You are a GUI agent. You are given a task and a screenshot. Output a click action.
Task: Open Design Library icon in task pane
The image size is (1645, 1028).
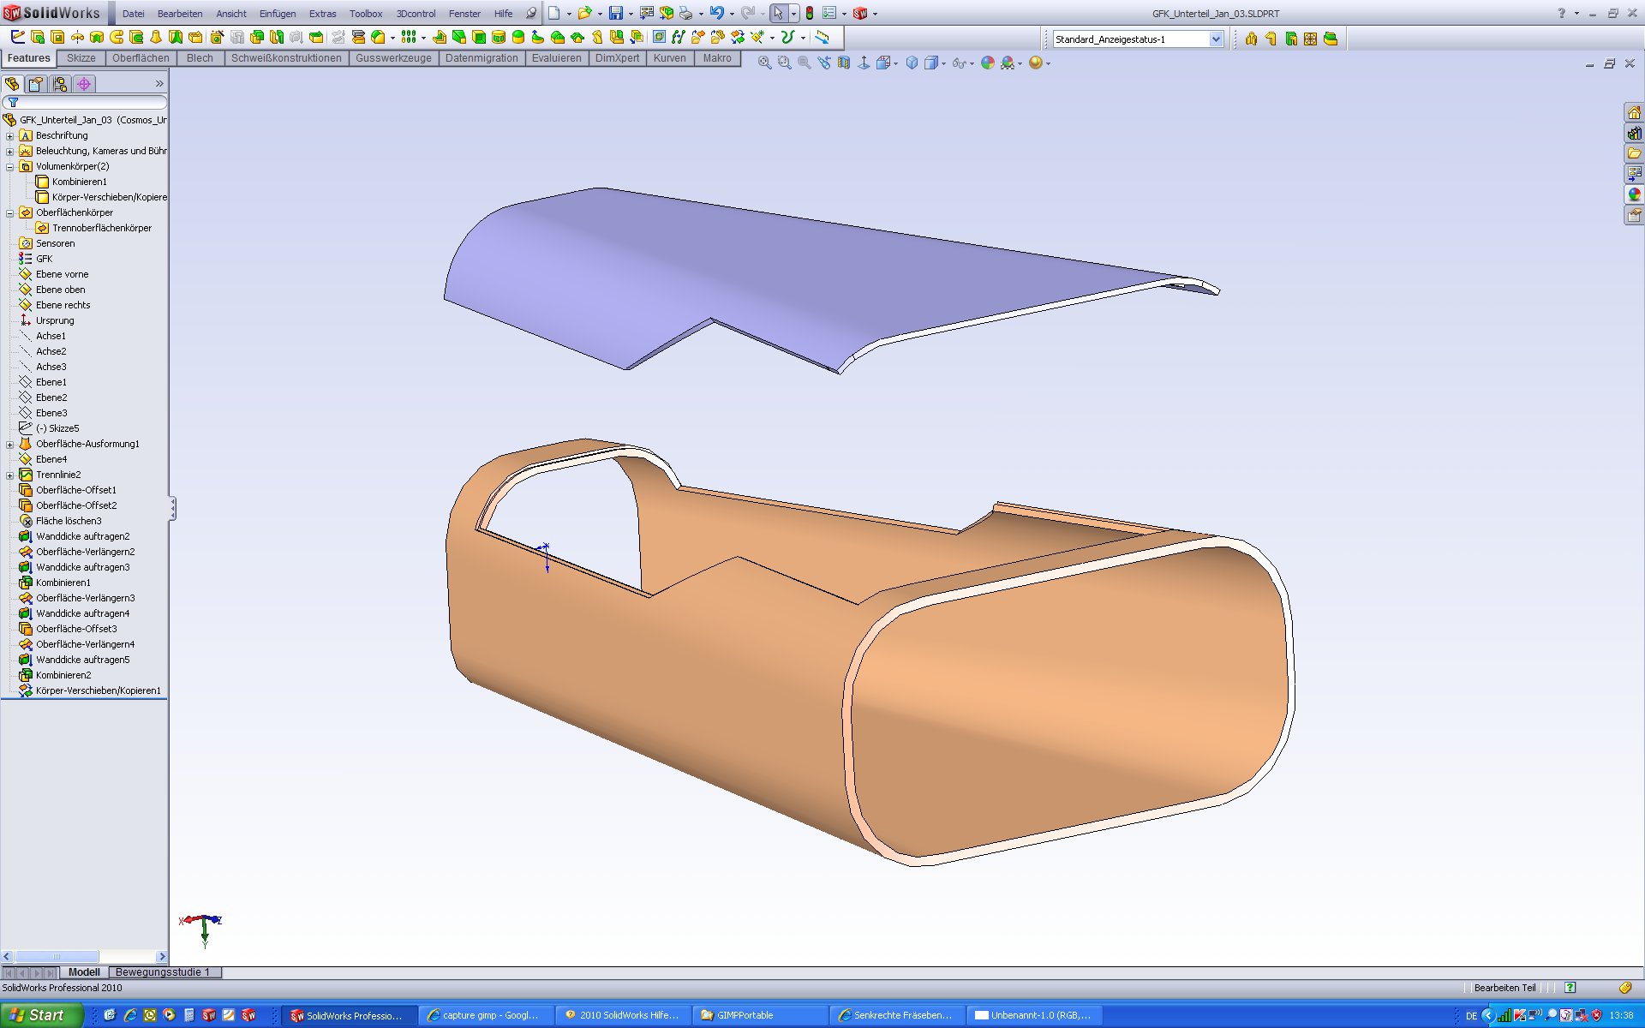point(1634,133)
